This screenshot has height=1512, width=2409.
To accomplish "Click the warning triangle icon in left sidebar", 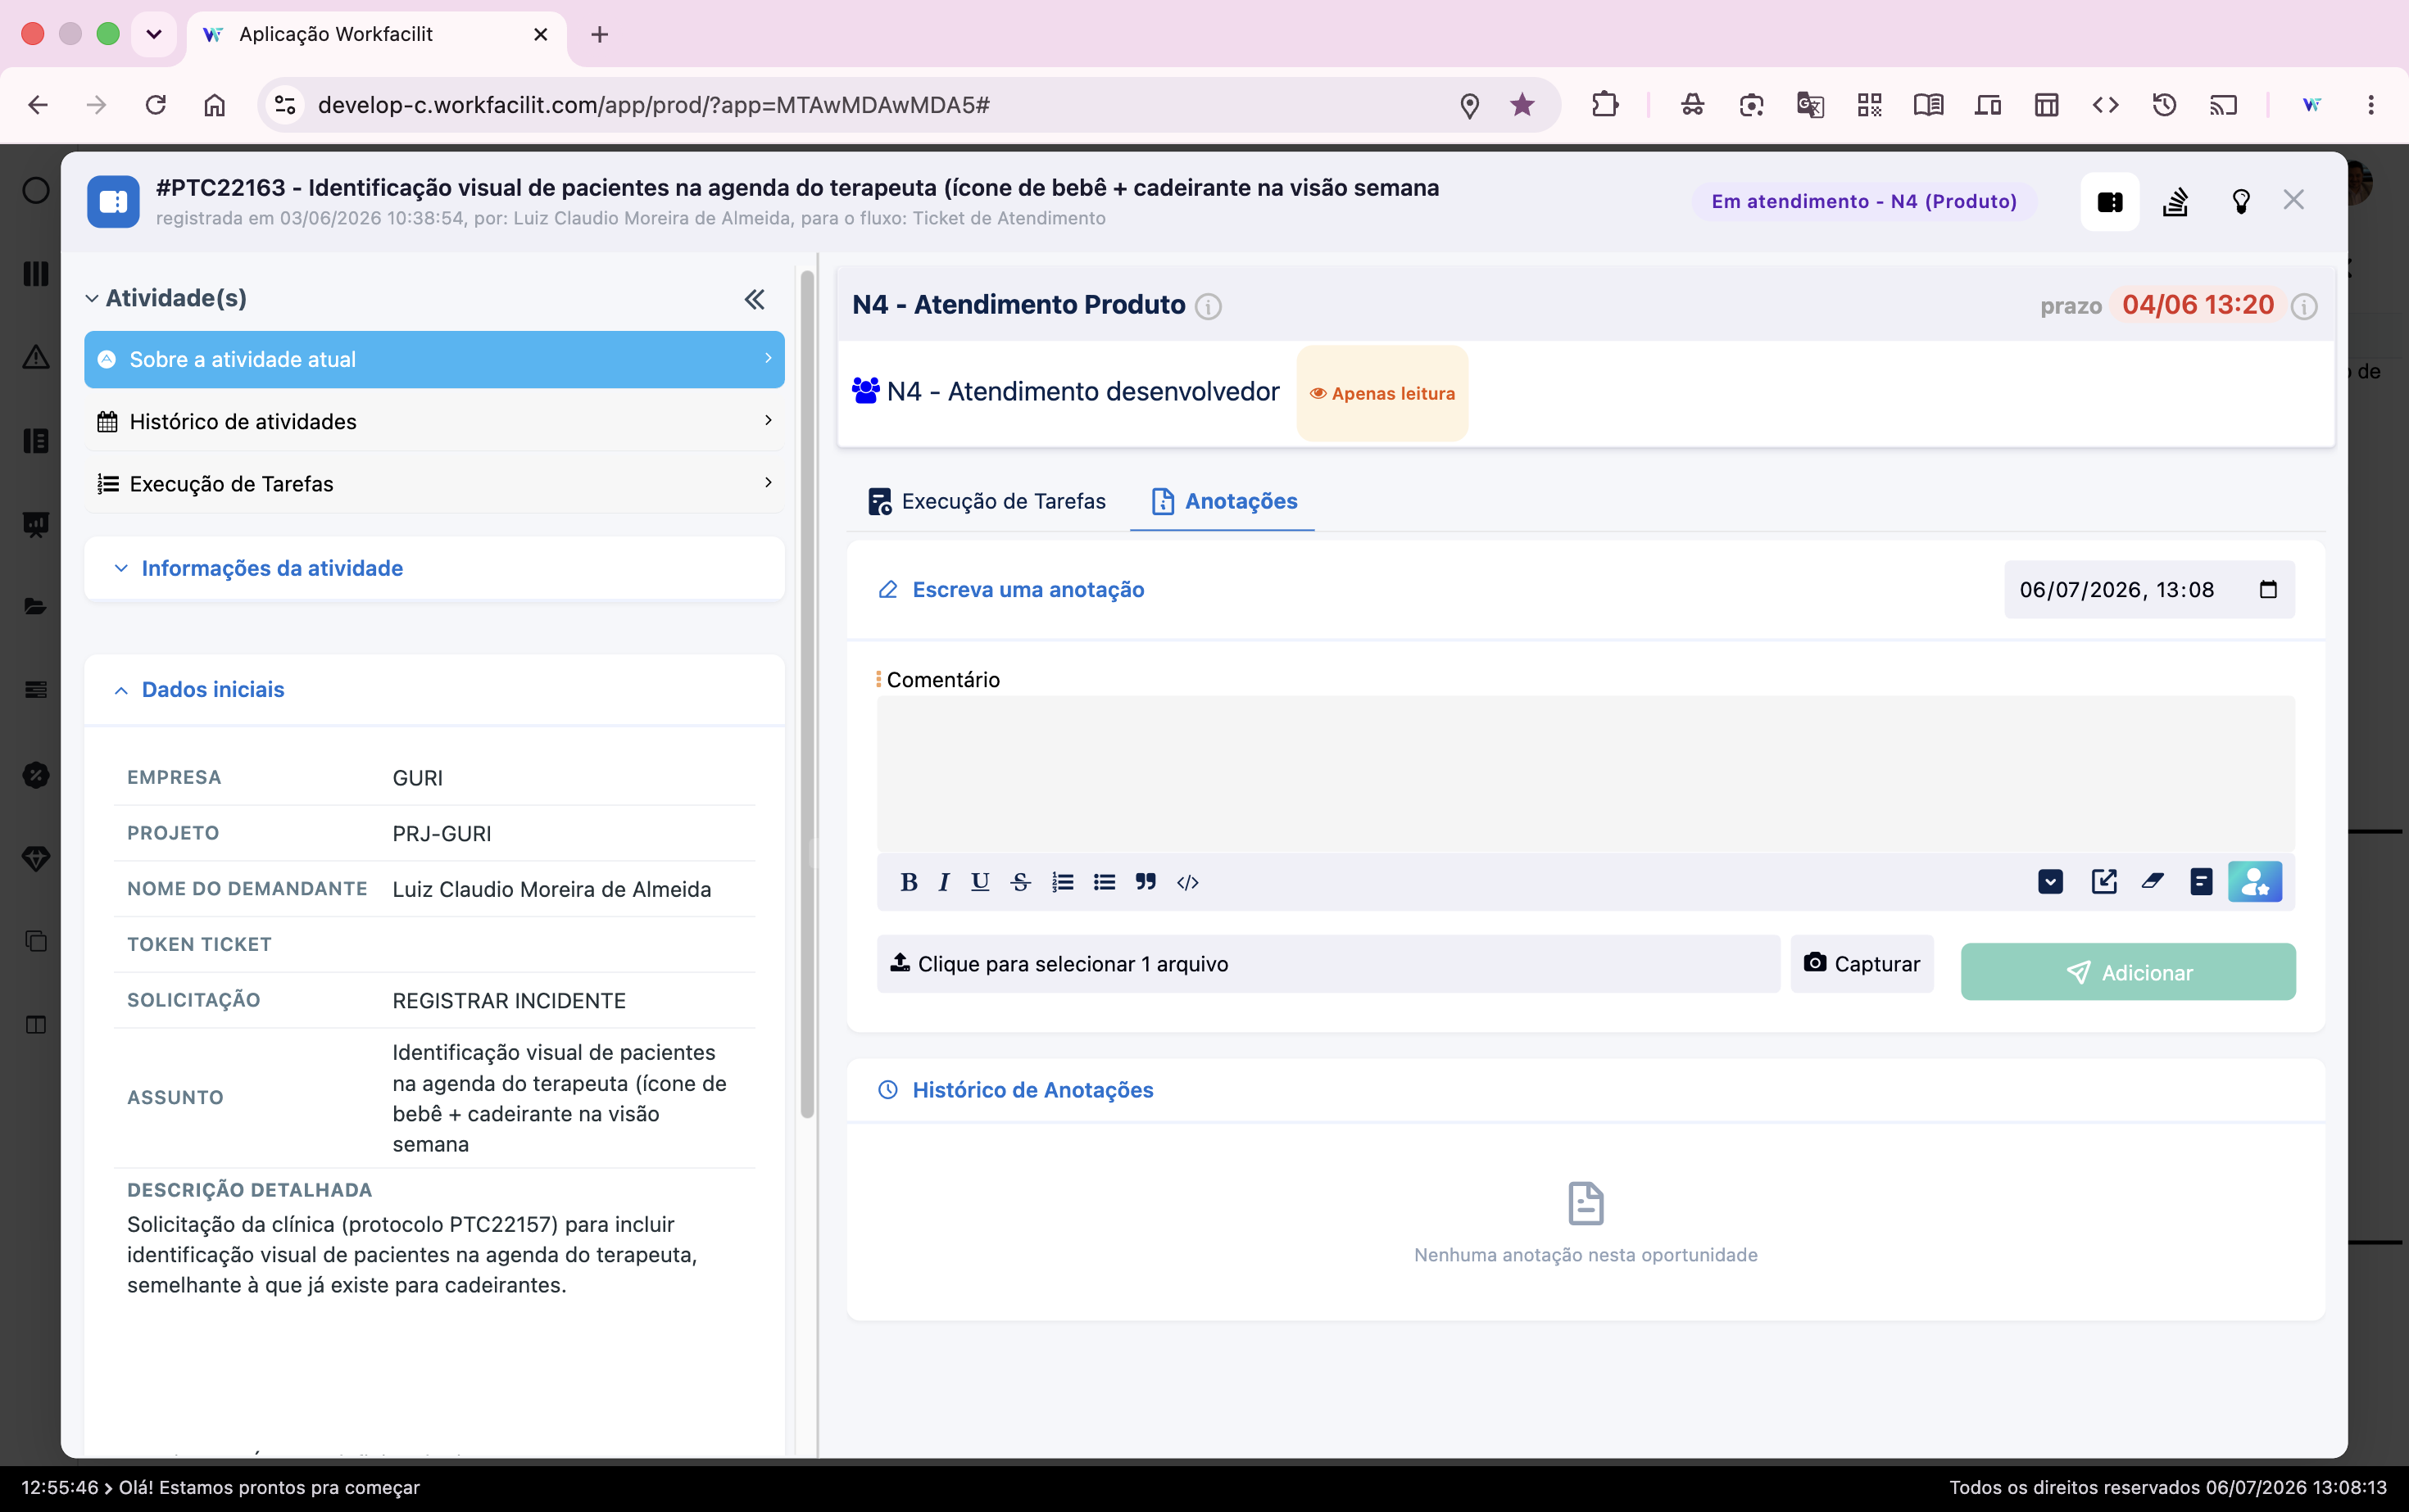I will (x=35, y=357).
